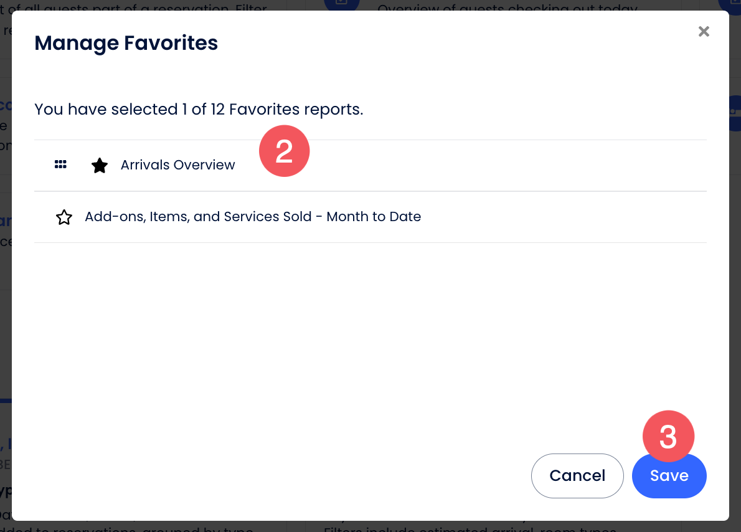Unfavorite Arrivals Overview using the filled star
Screen dimensions: 741x532
point(100,166)
